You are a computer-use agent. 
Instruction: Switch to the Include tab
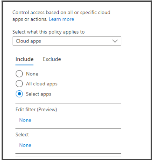(x=25, y=59)
